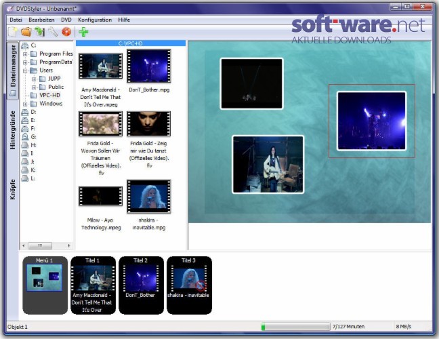Click the Windows folder label
This screenshot has height=339, width=439.
coord(51,104)
